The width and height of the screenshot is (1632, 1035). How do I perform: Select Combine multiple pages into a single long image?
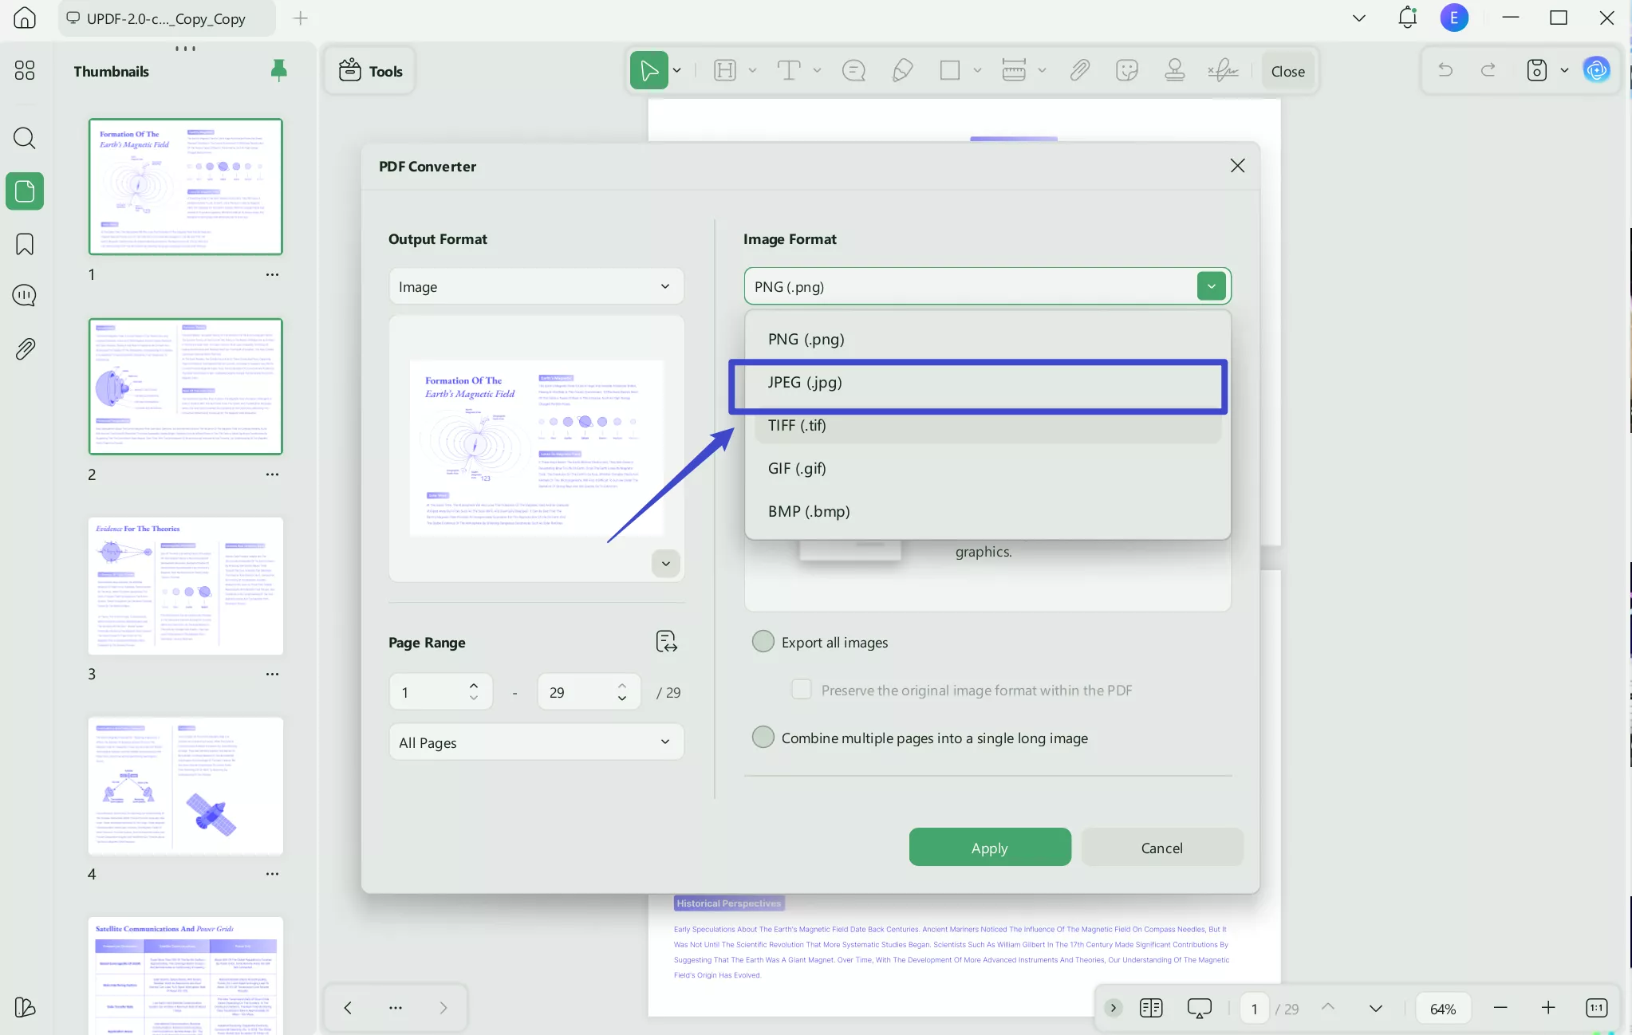click(762, 737)
